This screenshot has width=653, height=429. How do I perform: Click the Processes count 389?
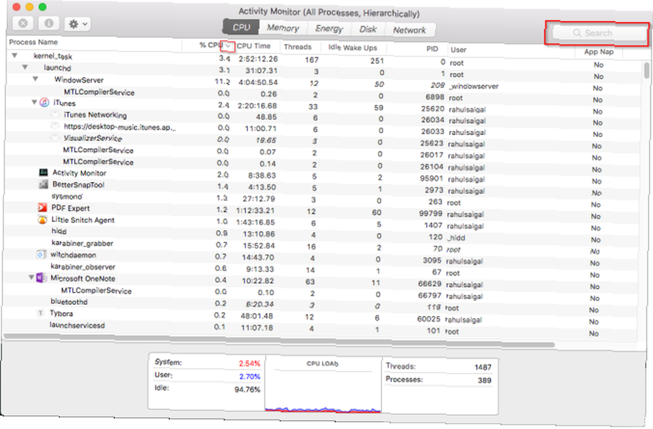click(x=485, y=380)
